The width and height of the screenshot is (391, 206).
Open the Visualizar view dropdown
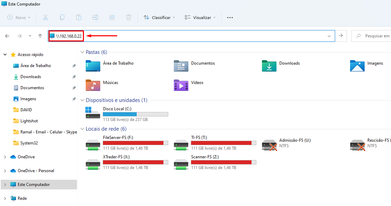[200, 17]
